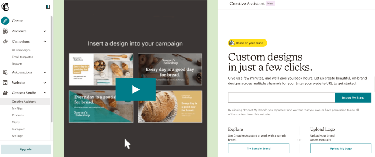Open All campaigns in the sidebar

(x=21, y=50)
